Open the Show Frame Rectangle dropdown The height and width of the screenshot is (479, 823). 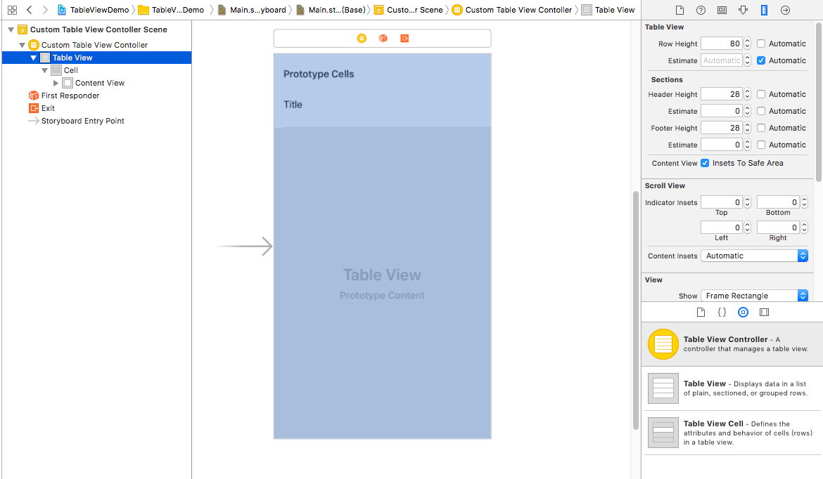pos(754,296)
